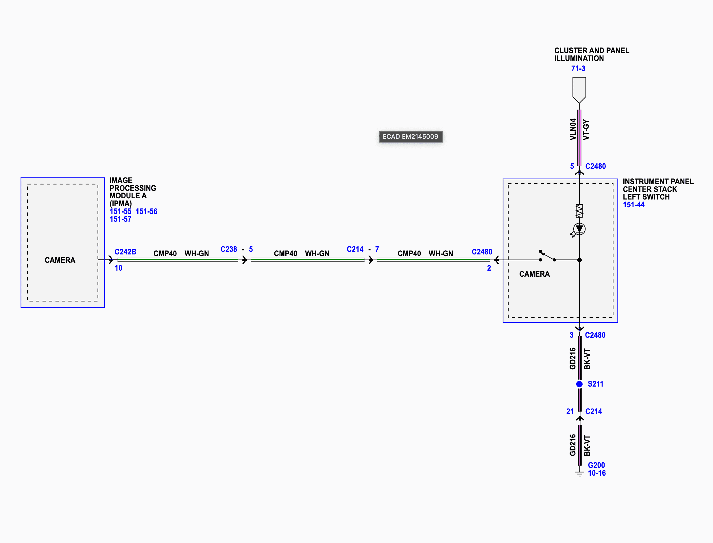Click the ECAD EM2145009 tooltip label
713x543 pixels.
pyautogui.click(x=411, y=136)
